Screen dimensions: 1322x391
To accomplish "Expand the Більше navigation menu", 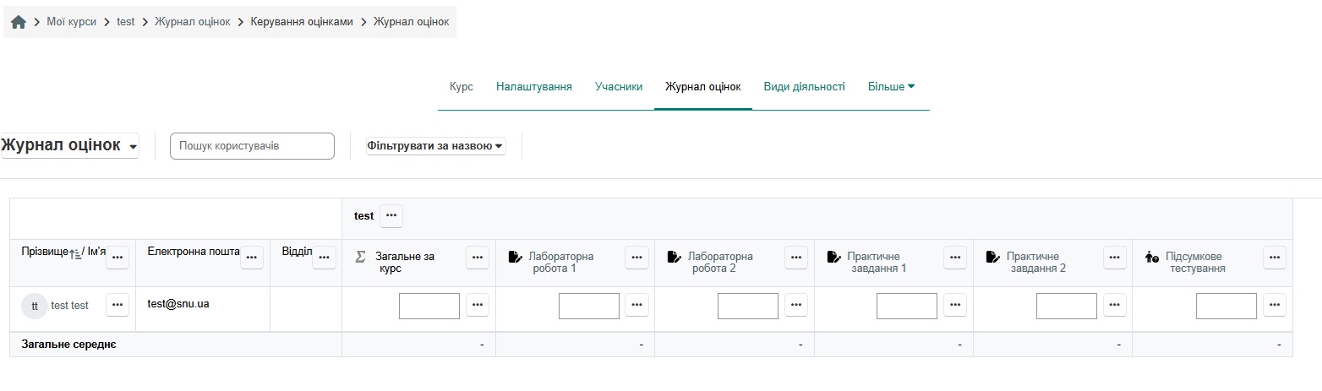I will coord(891,86).
